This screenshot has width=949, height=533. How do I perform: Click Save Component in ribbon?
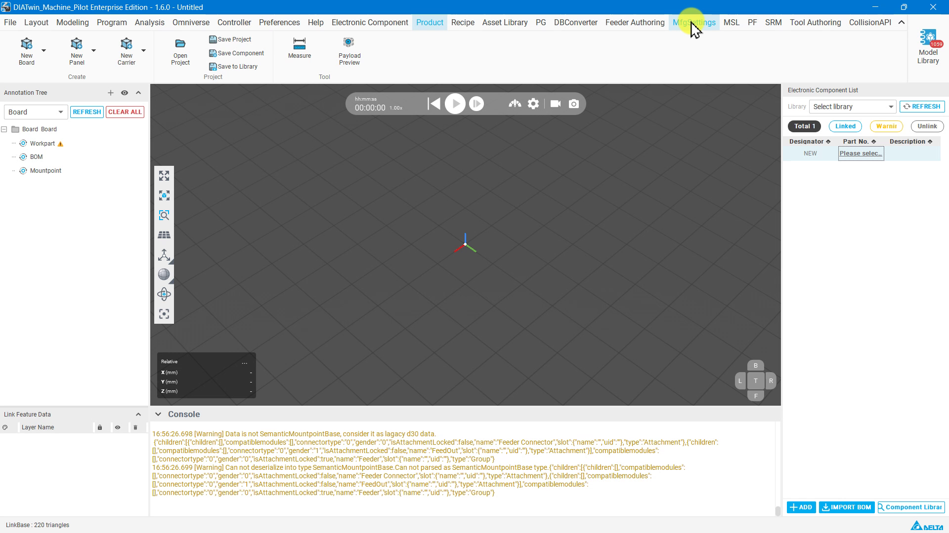[236, 53]
